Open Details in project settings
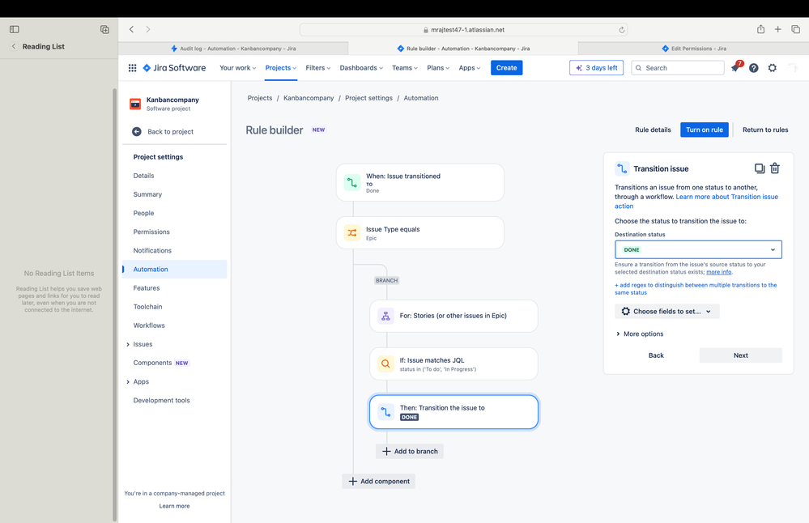Image resolution: width=809 pixels, height=523 pixels. pyautogui.click(x=143, y=176)
